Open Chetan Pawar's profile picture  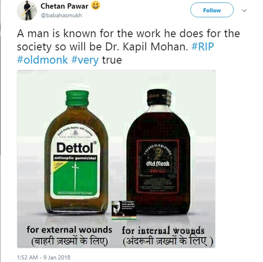pos(27,10)
